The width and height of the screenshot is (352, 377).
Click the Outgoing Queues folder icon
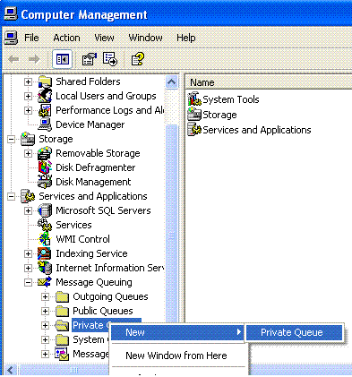click(62, 296)
